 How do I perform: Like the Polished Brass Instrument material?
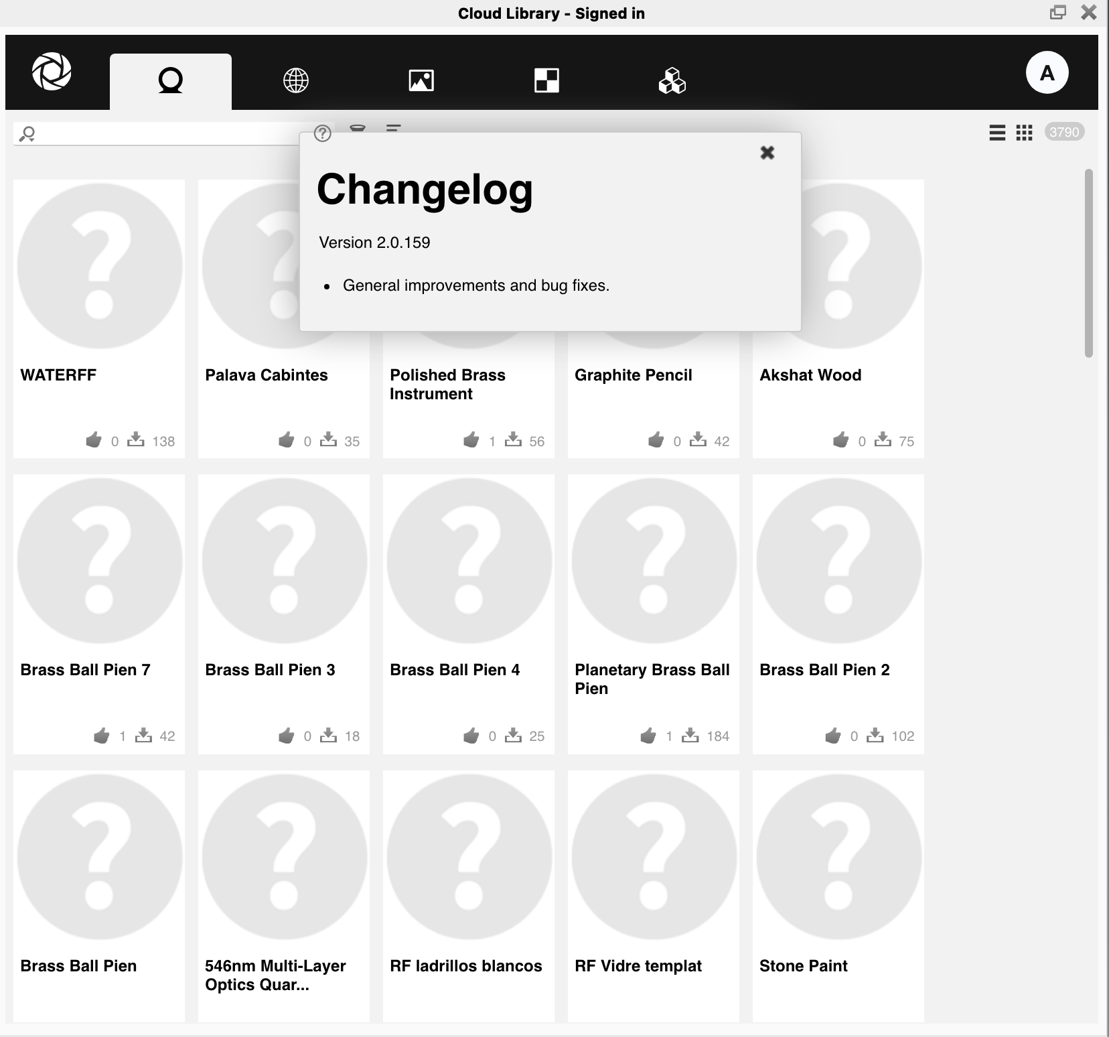click(x=471, y=440)
